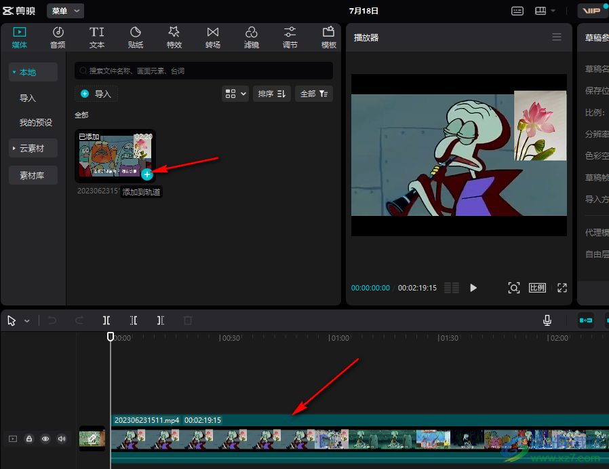Click the redo arrow
609x469 pixels.
click(79, 320)
